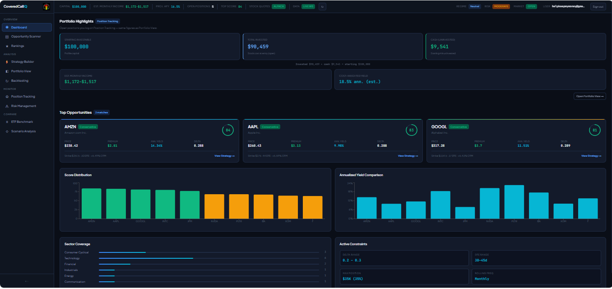Click the NVDA bar in Score Distribution chart

click(x=214, y=206)
